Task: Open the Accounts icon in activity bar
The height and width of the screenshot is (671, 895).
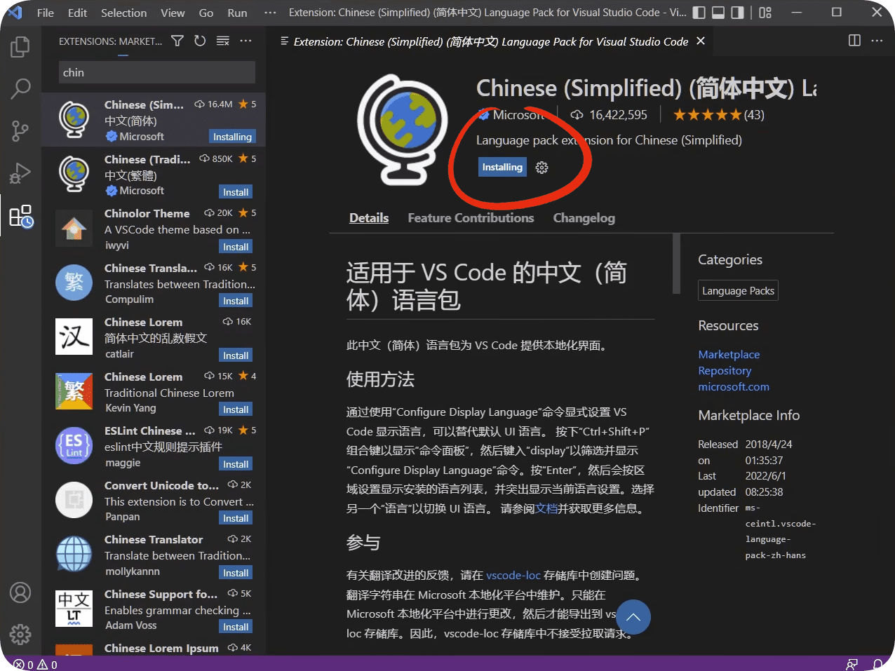Action: 20,593
